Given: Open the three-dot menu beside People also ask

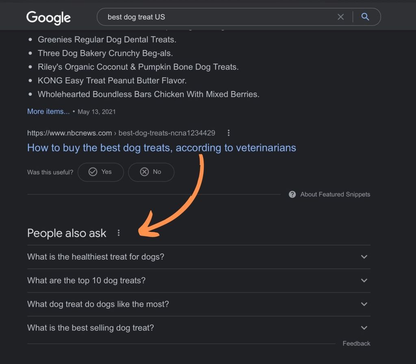Looking at the screenshot, I should pyautogui.click(x=119, y=233).
